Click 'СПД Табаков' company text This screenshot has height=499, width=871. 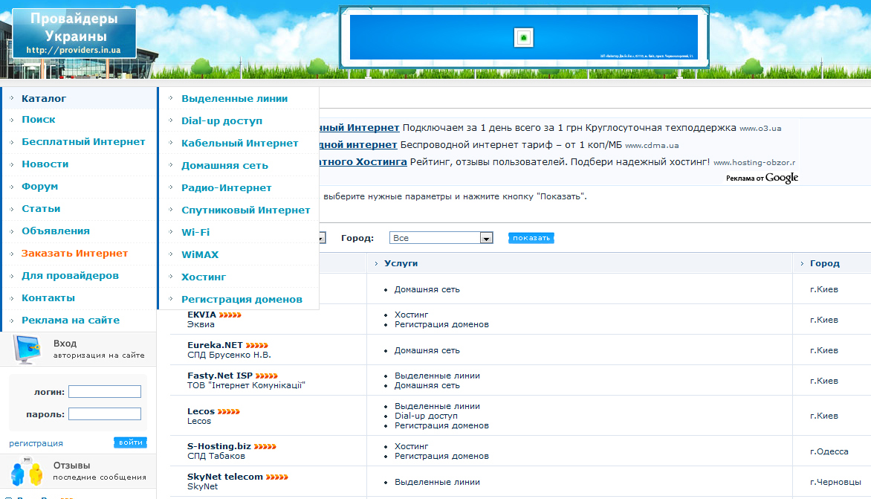click(216, 456)
